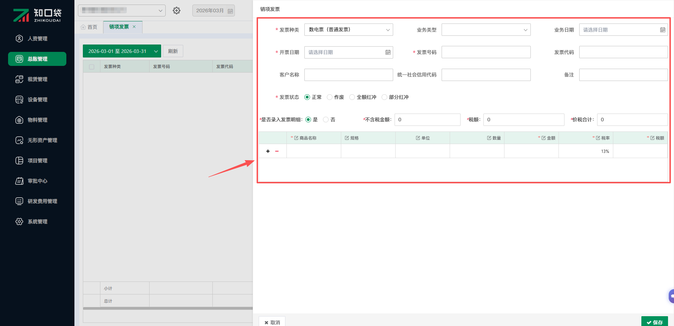Select 全额红冲 invoice status
Screen dimensions: 674x326
click(x=352, y=97)
